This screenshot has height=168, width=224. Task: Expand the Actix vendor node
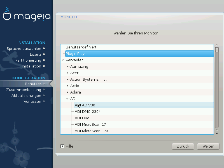pyautogui.click(x=67, y=86)
